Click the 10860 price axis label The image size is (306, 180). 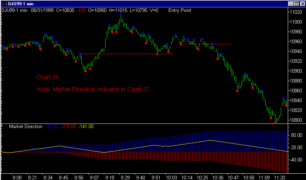pos(296,91)
